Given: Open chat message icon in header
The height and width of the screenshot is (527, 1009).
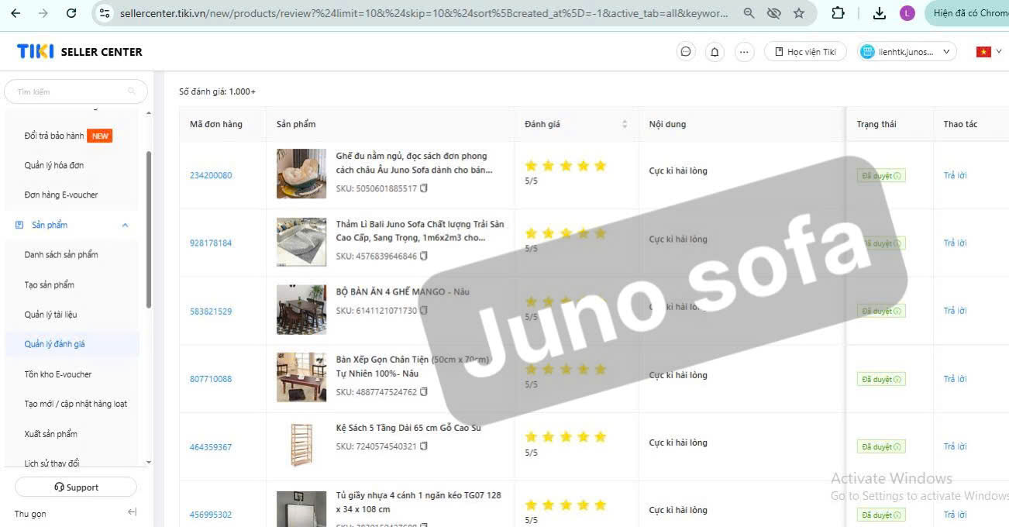Looking at the screenshot, I should tap(685, 52).
